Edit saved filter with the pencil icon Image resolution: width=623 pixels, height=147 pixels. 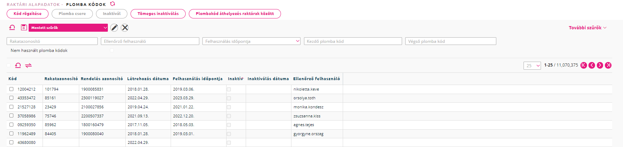pos(114,28)
